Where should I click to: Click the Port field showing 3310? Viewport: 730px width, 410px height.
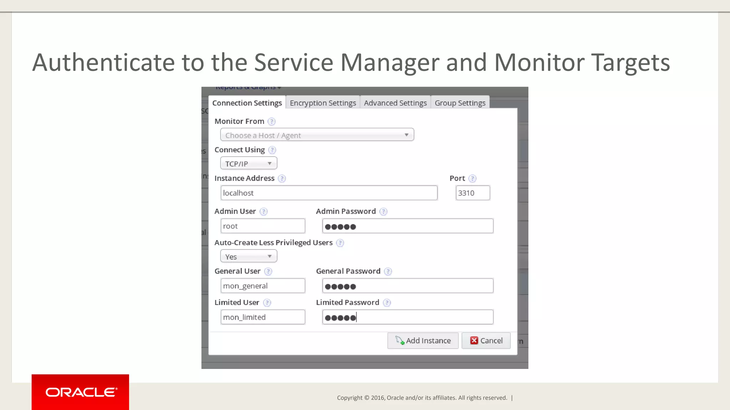473,193
